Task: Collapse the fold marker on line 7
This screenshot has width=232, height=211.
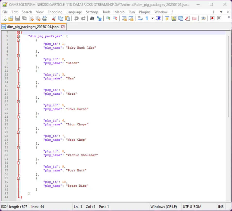Action: click(18, 55)
